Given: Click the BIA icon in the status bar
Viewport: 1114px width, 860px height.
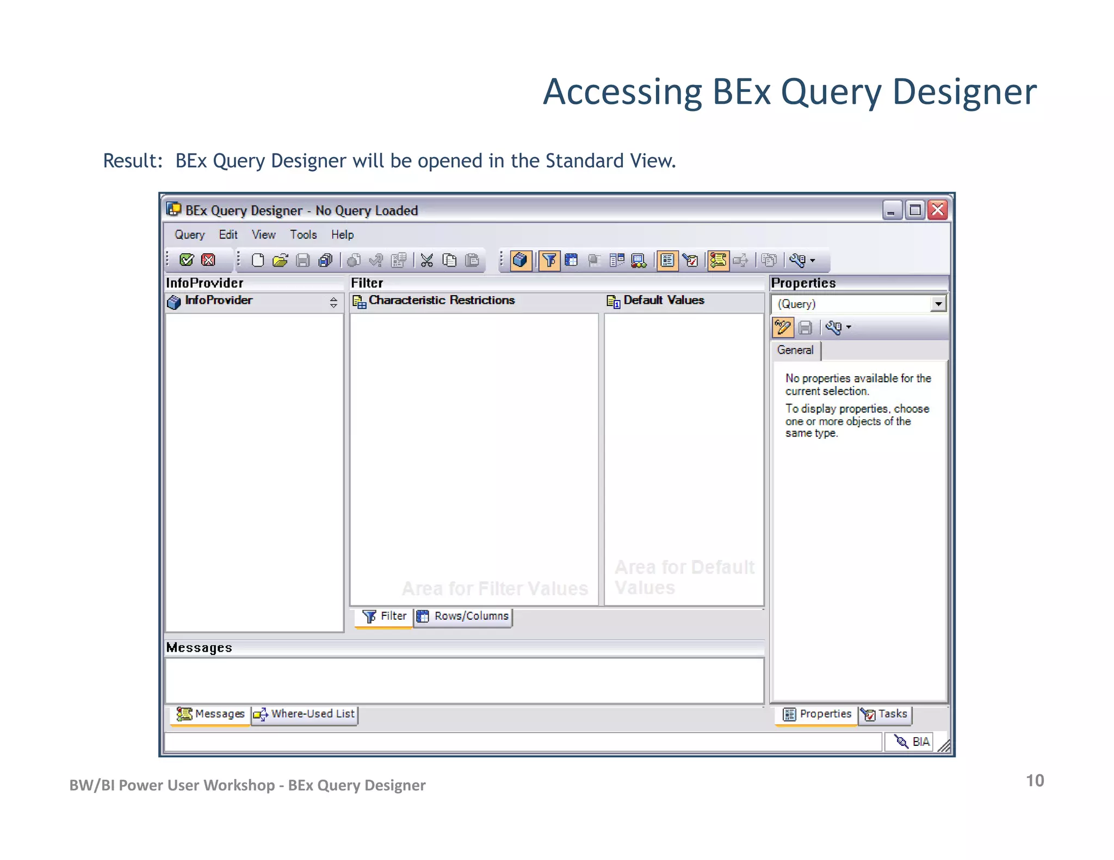Looking at the screenshot, I should [901, 741].
